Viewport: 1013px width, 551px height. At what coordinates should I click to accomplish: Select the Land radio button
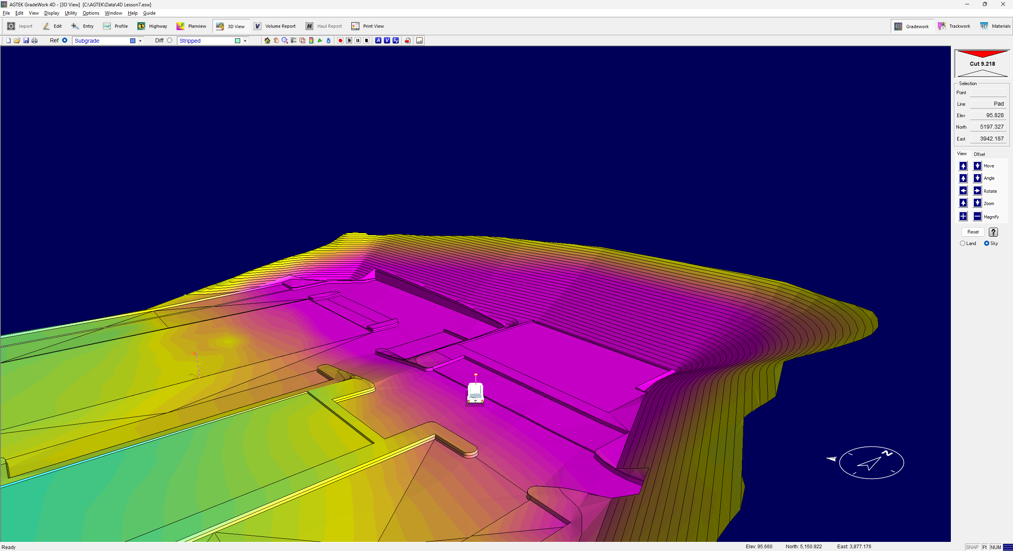[963, 243]
